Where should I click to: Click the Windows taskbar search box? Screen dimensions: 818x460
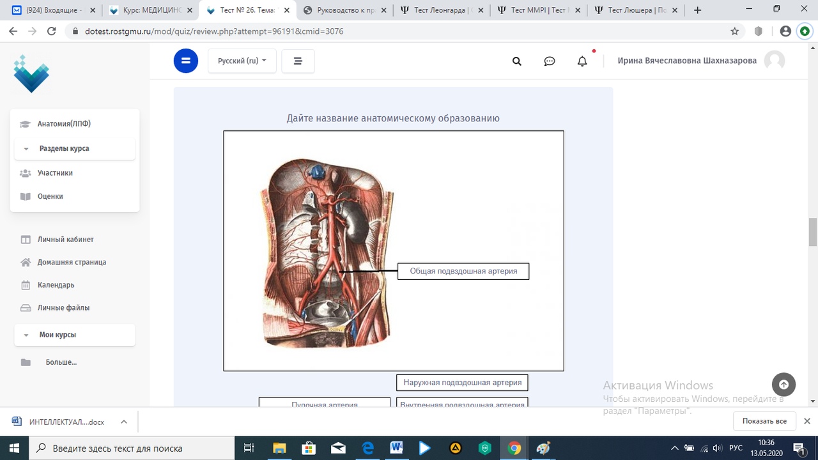tap(132, 448)
